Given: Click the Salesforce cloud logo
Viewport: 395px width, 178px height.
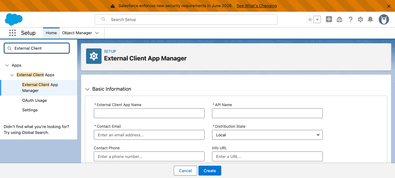Looking at the screenshot, I should (14, 19).
